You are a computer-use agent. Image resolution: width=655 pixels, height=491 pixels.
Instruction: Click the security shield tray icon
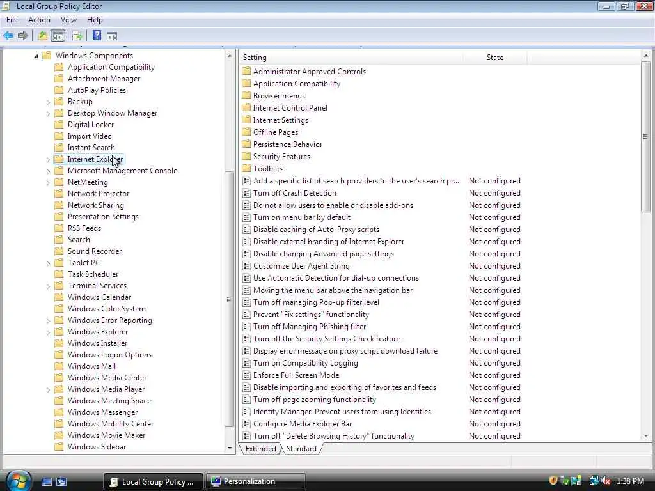point(553,481)
